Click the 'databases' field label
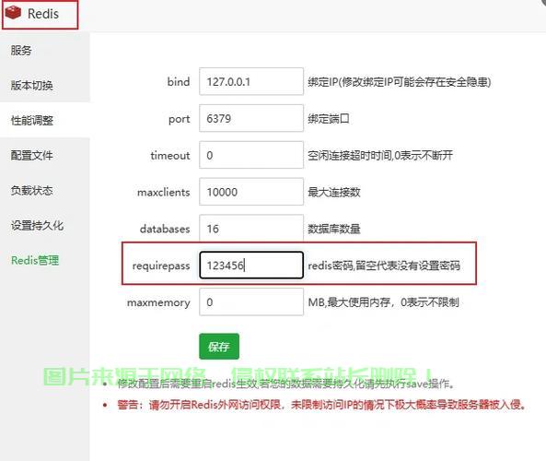 coord(165,229)
